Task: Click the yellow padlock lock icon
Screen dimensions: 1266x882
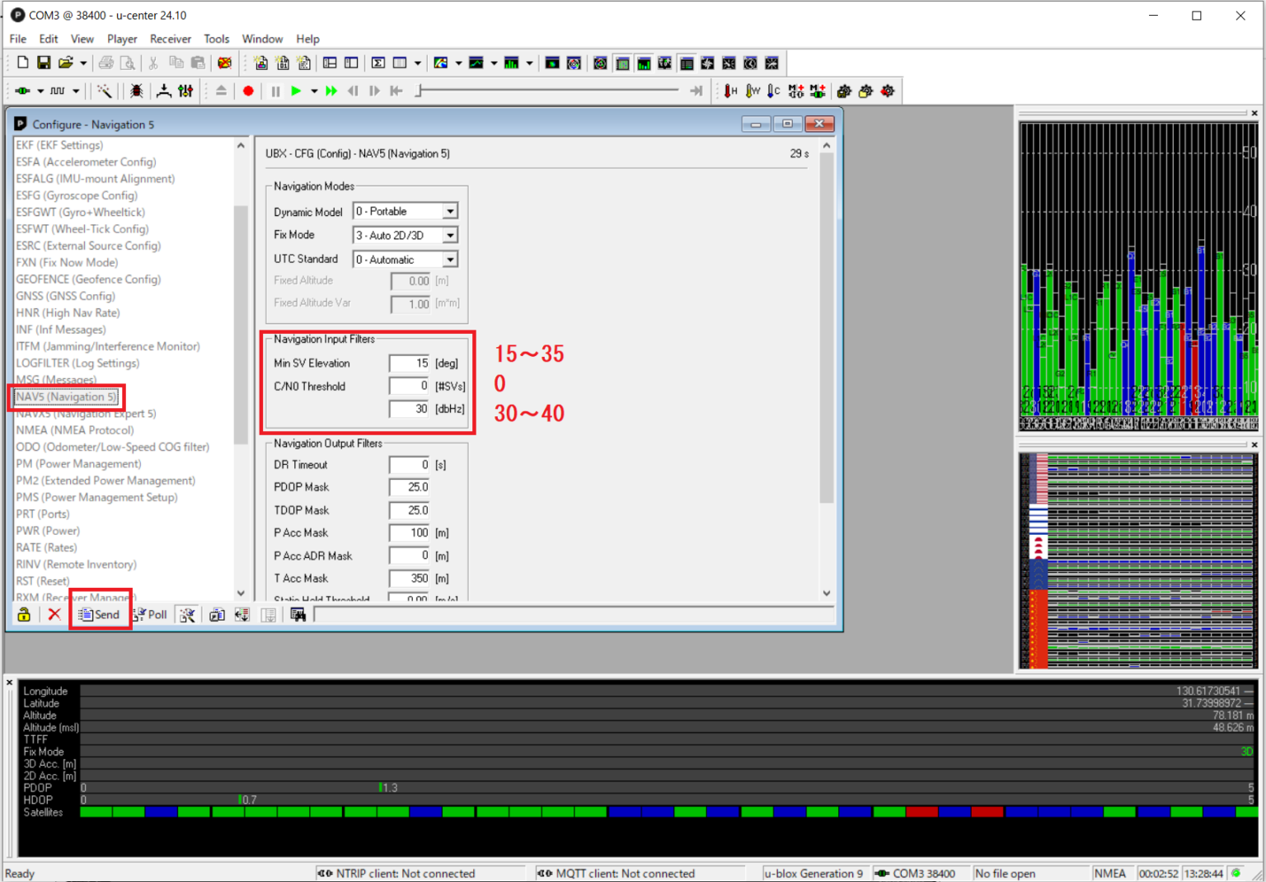Action: pos(24,615)
